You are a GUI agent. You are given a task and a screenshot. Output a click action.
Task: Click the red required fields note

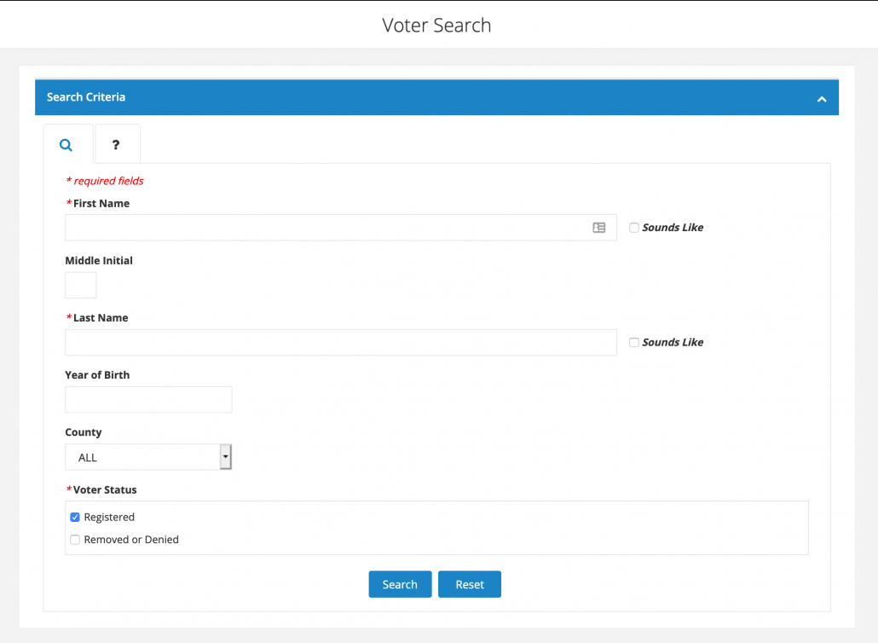click(x=105, y=181)
